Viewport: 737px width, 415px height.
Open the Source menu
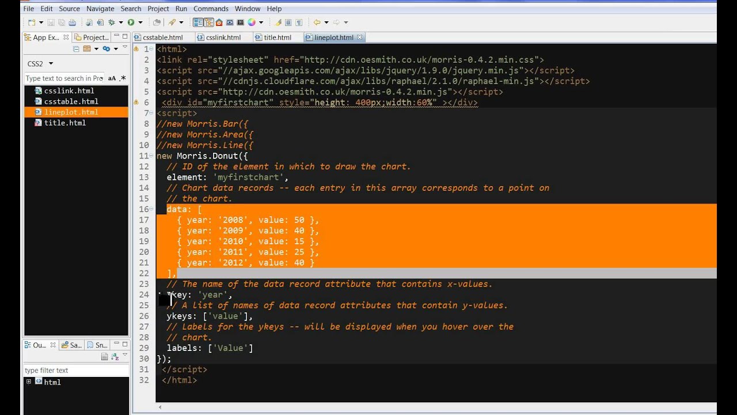[x=69, y=9]
